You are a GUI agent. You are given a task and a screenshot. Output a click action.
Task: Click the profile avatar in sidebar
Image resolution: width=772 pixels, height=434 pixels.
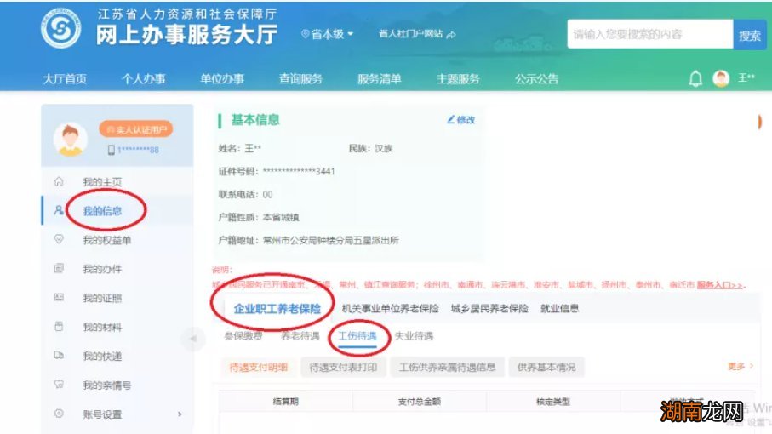(71, 139)
